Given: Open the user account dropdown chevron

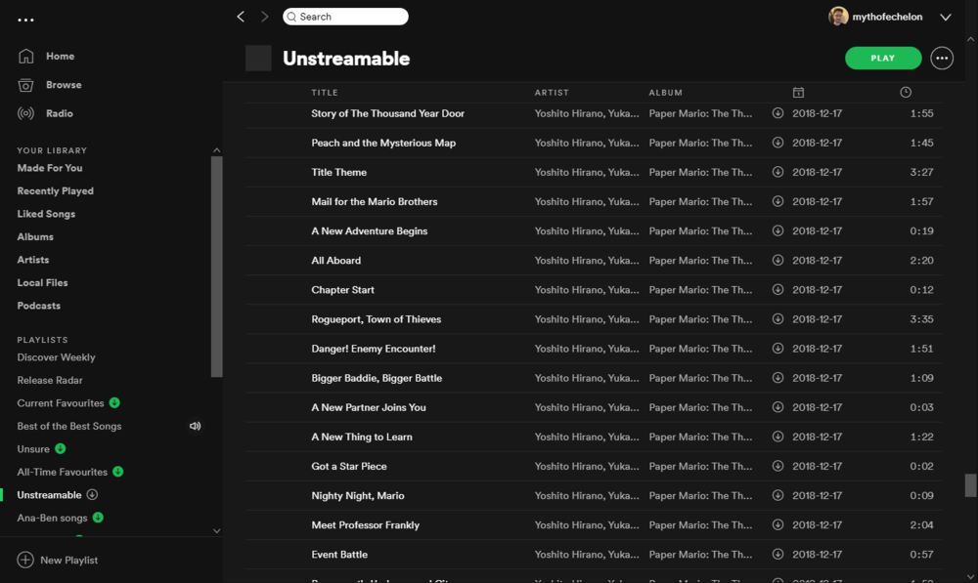Looking at the screenshot, I should (946, 17).
